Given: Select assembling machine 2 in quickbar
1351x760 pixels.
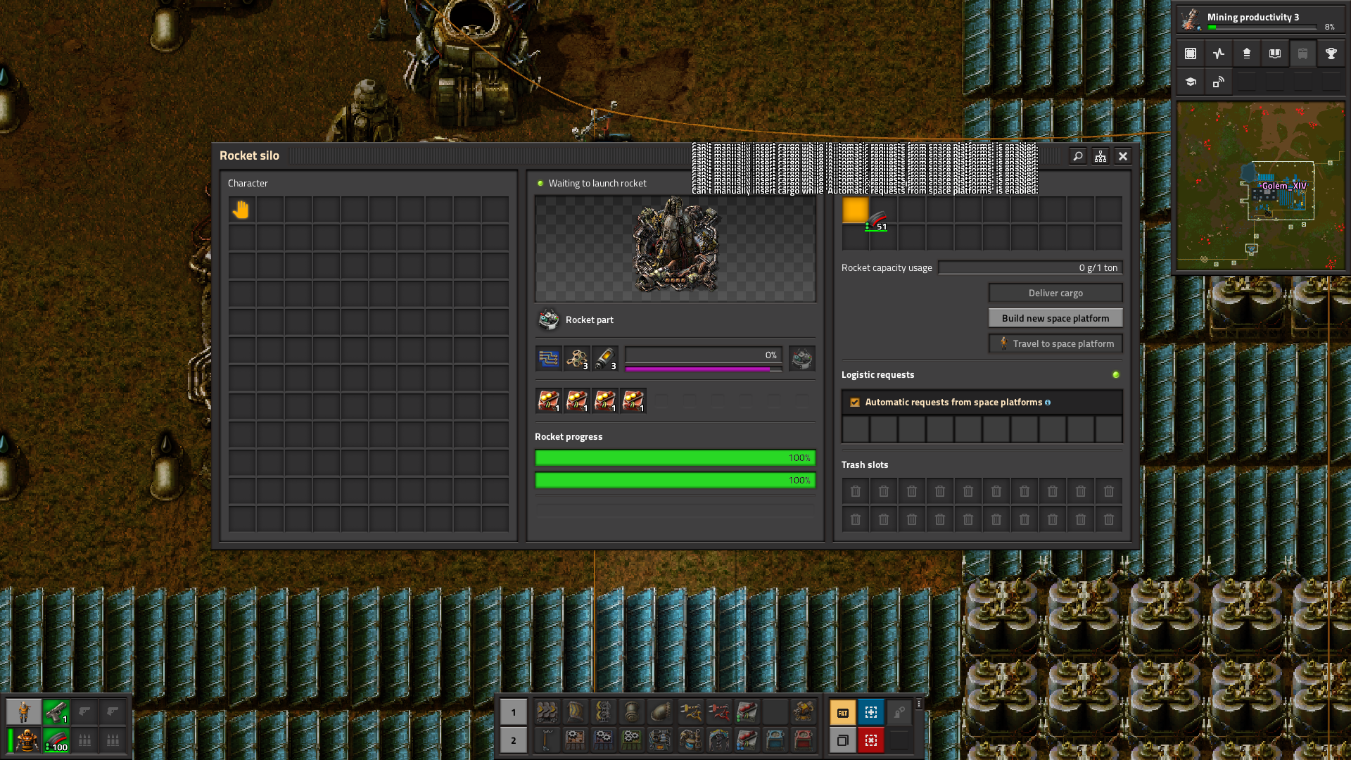Looking at the screenshot, I should coord(604,740).
